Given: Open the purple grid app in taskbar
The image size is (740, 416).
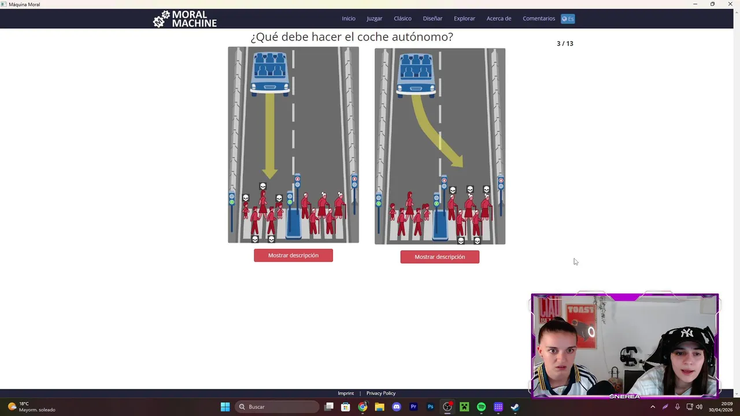Looking at the screenshot, I should [x=498, y=407].
